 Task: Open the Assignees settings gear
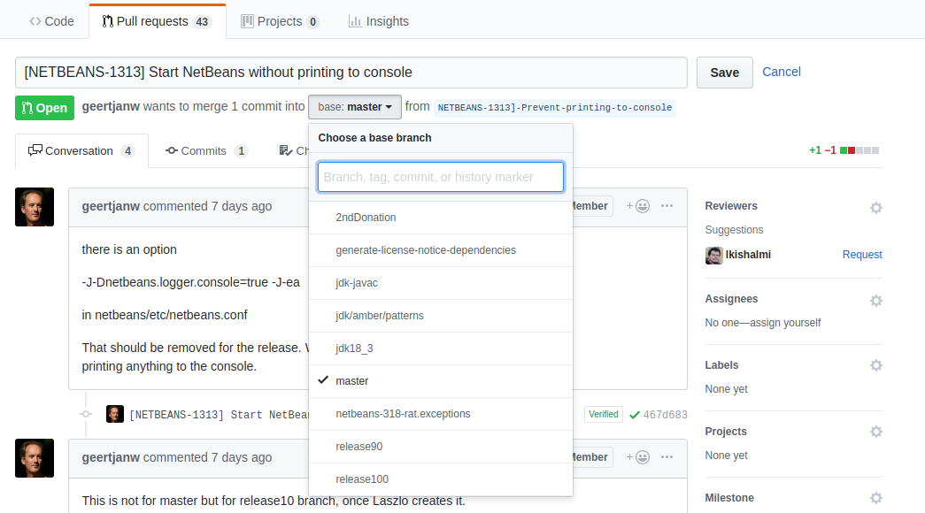tap(876, 300)
